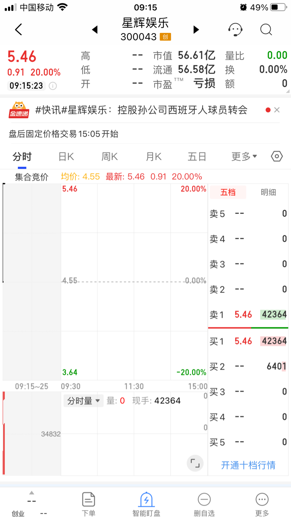Expand chart to fullscreen
Screen dimensions: 291x518
(x=195, y=463)
